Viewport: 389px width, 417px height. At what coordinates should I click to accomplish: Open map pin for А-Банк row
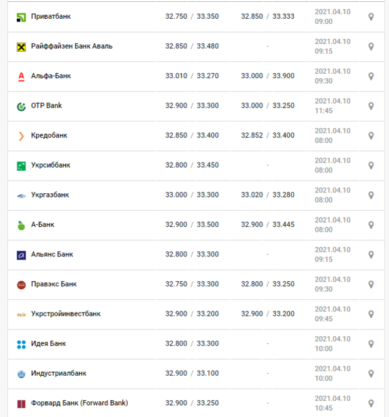pyautogui.click(x=371, y=225)
